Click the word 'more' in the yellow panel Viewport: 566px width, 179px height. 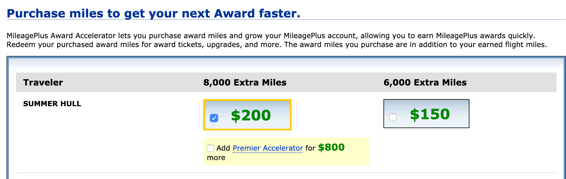coord(216,158)
